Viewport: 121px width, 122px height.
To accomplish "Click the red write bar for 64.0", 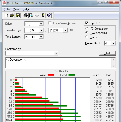I will click(x=34, y=105).
